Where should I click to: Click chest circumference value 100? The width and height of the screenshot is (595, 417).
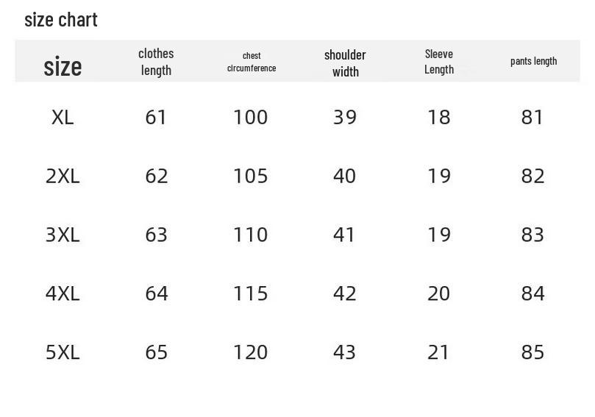[251, 117]
